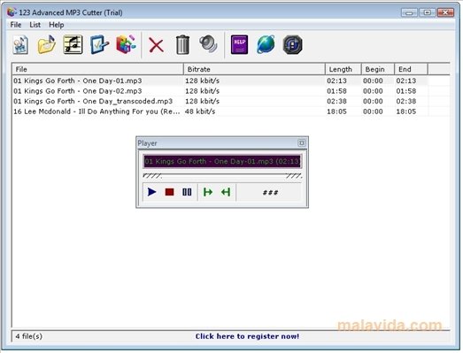The width and height of the screenshot is (463, 353).
Task: Click the length cell '18:05'
Action: [x=336, y=111]
